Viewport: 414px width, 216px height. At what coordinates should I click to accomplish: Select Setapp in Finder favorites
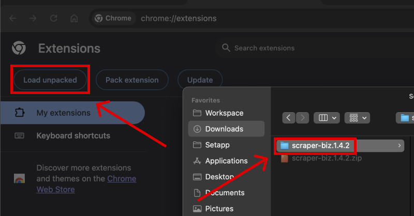226,145
